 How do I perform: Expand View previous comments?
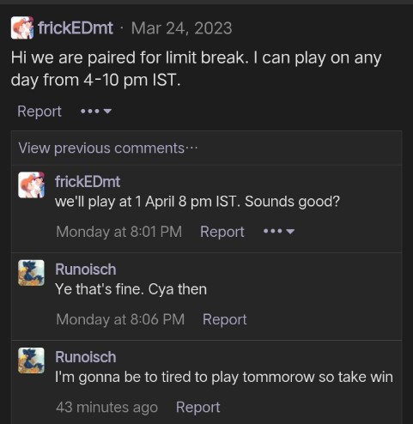tap(108, 148)
